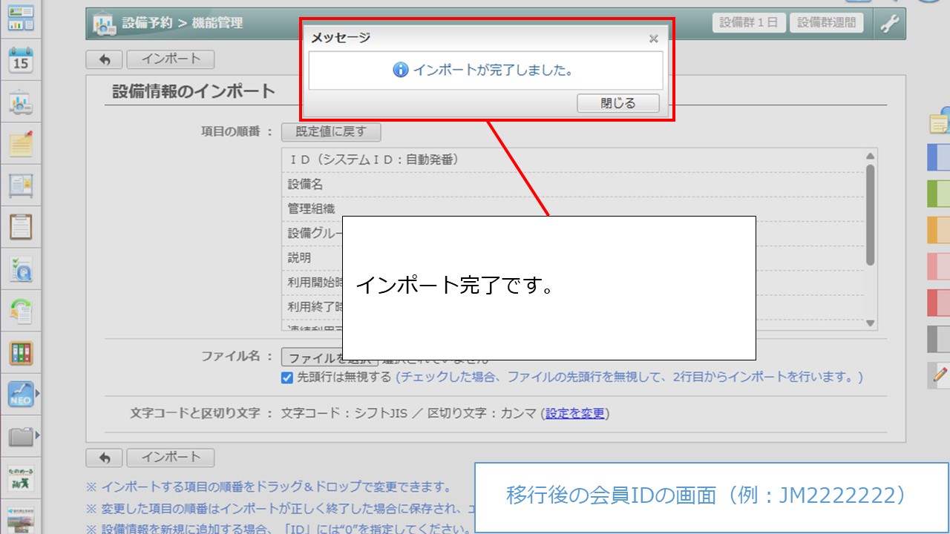Switch to 設備群週間 view
Screen dimensions: 950x534
click(x=827, y=22)
